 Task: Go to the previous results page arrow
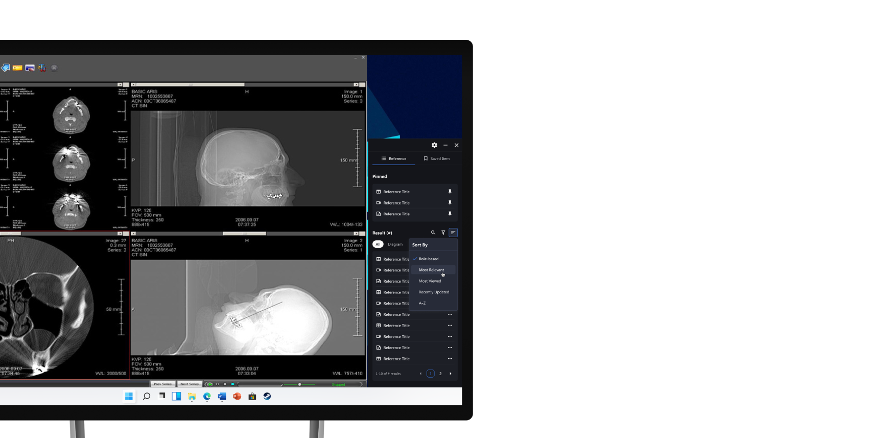point(420,374)
